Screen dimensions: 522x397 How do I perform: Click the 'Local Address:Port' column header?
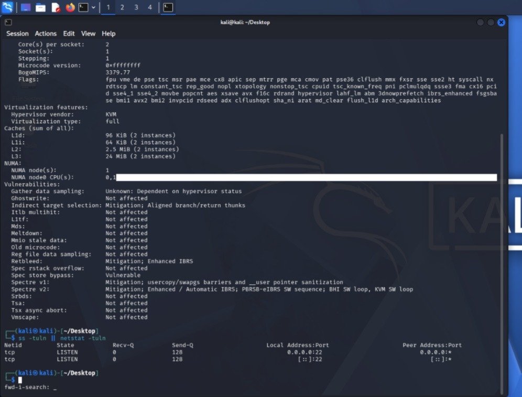coord(298,345)
